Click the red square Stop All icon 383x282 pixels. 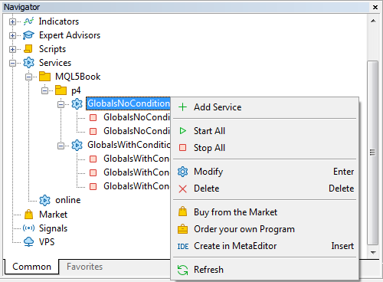coord(182,148)
